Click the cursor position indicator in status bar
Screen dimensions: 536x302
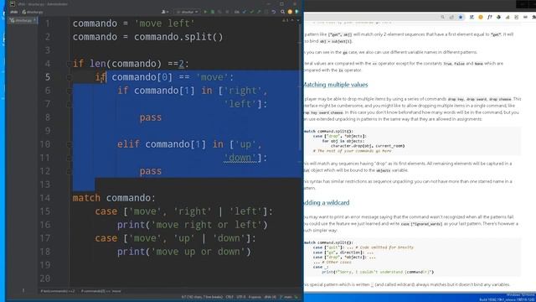[202, 297]
